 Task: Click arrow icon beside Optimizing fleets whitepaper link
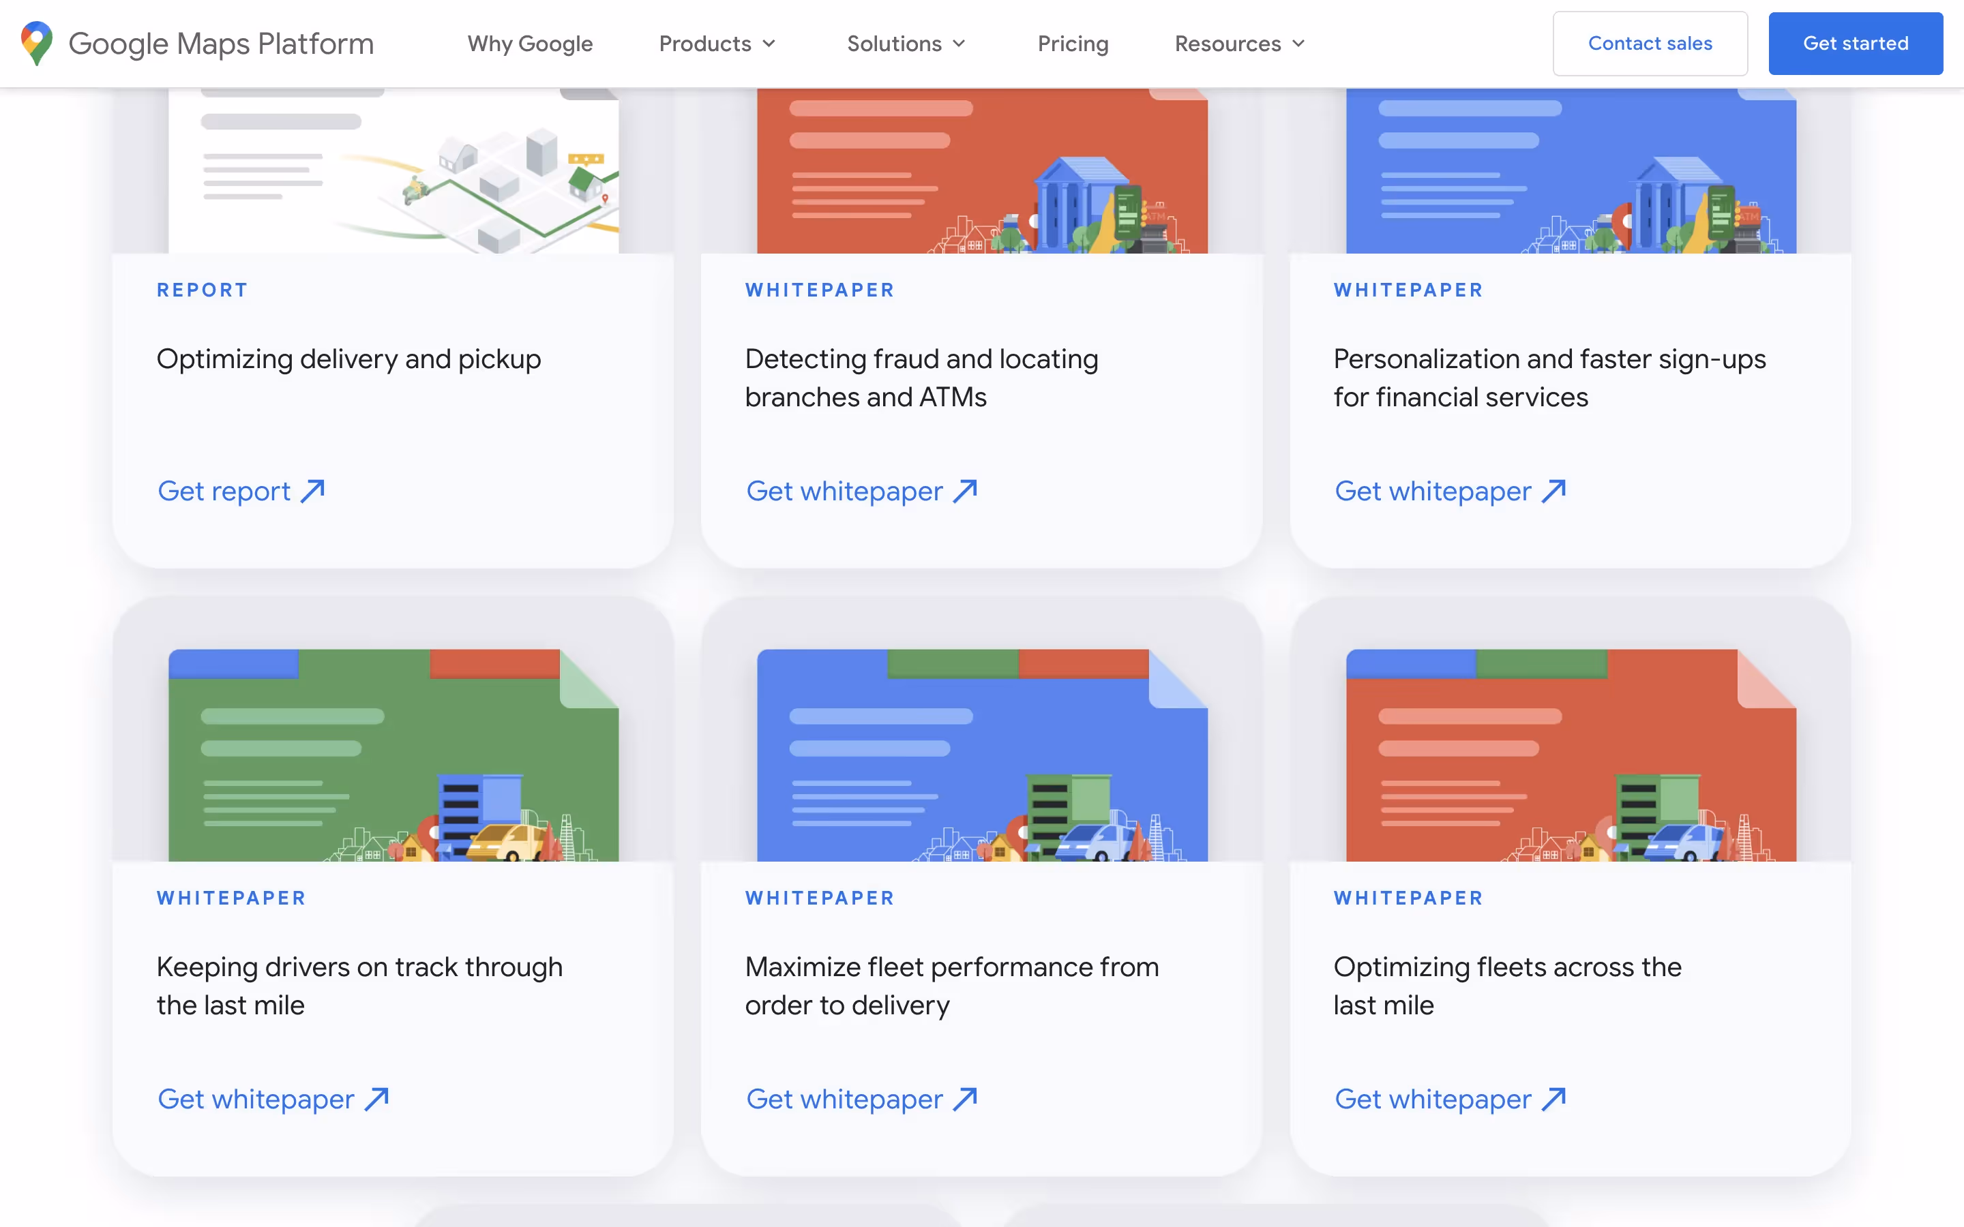tap(1553, 1099)
